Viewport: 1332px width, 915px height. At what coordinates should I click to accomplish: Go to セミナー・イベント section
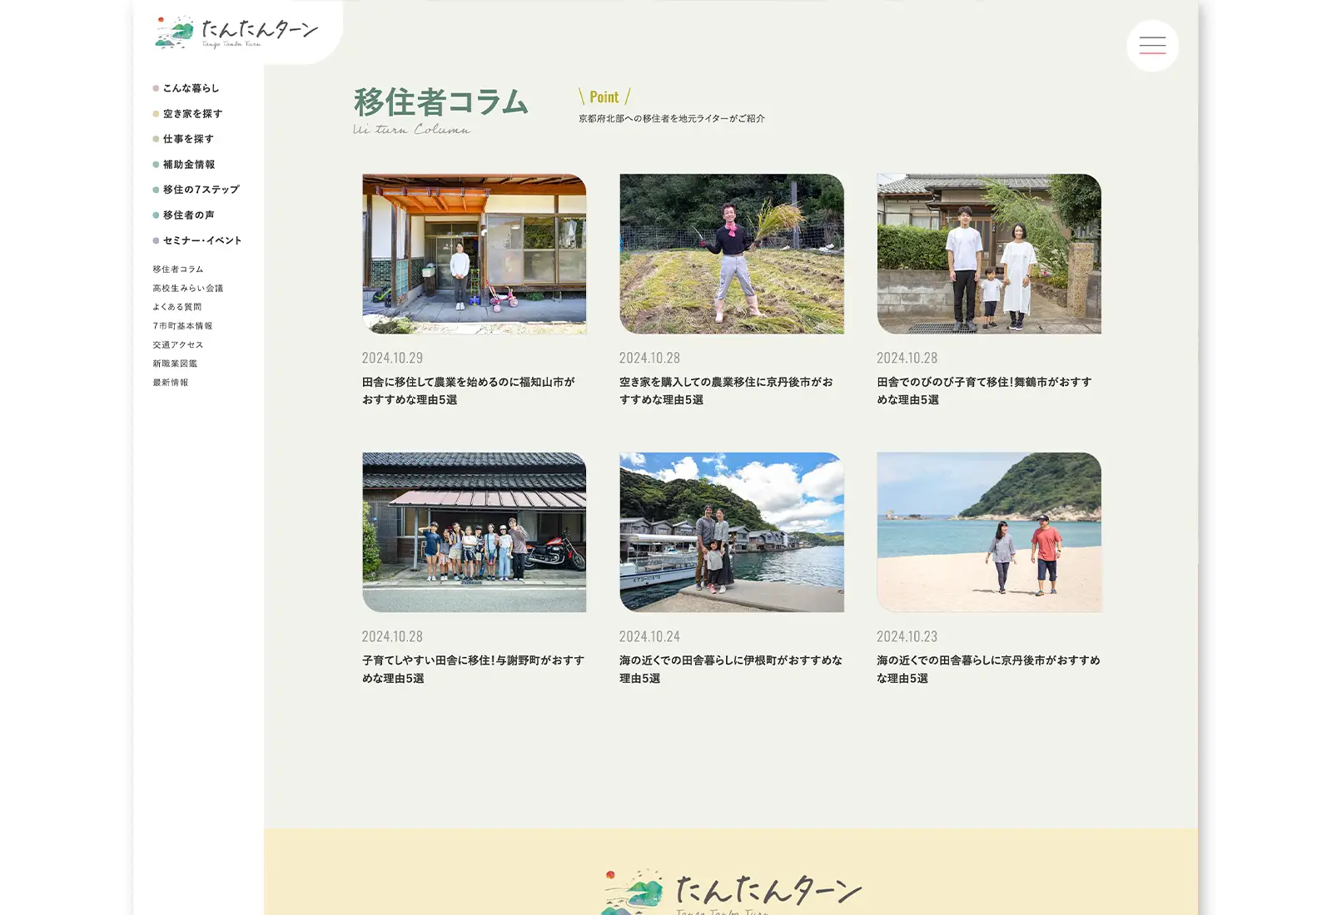tap(201, 240)
